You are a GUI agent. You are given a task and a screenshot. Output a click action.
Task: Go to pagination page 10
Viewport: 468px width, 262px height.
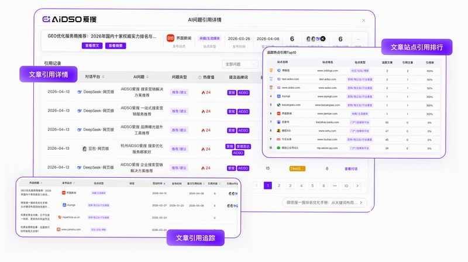(346, 185)
